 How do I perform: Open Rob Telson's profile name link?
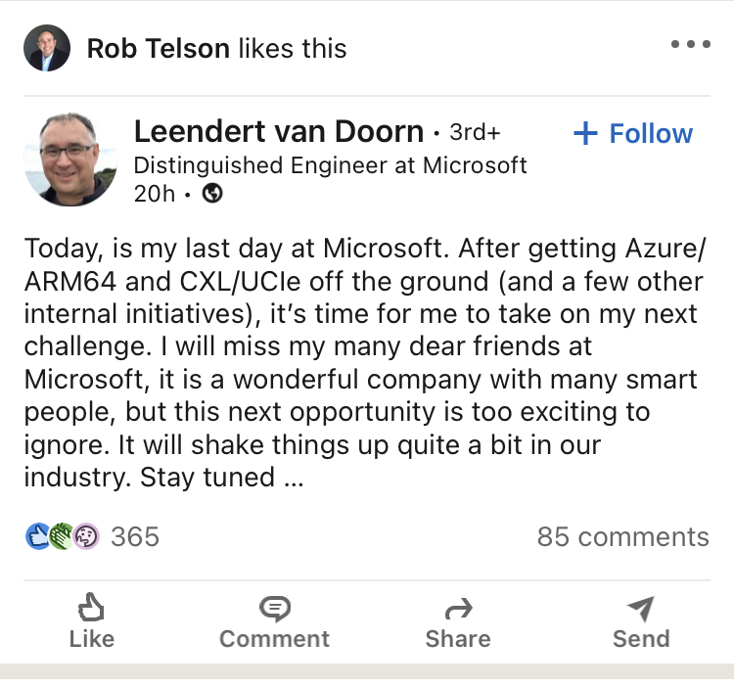[159, 48]
